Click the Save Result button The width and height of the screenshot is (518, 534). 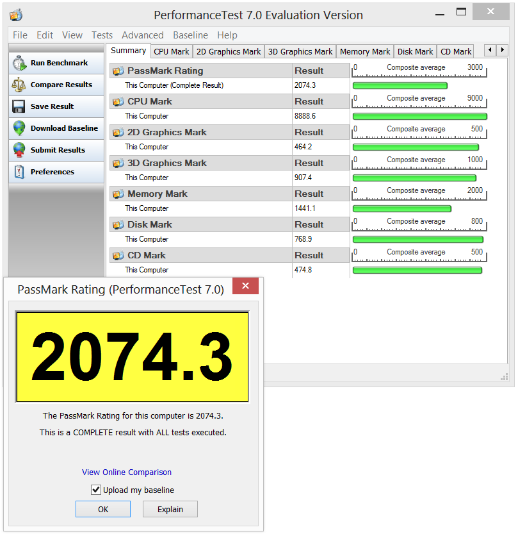pyautogui.click(x=56, y=106)
